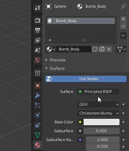Image resolution: width=129 pixels, height=151 pixels.
Task: Click the Surface panel drag grip
Action: coord(125,68)
